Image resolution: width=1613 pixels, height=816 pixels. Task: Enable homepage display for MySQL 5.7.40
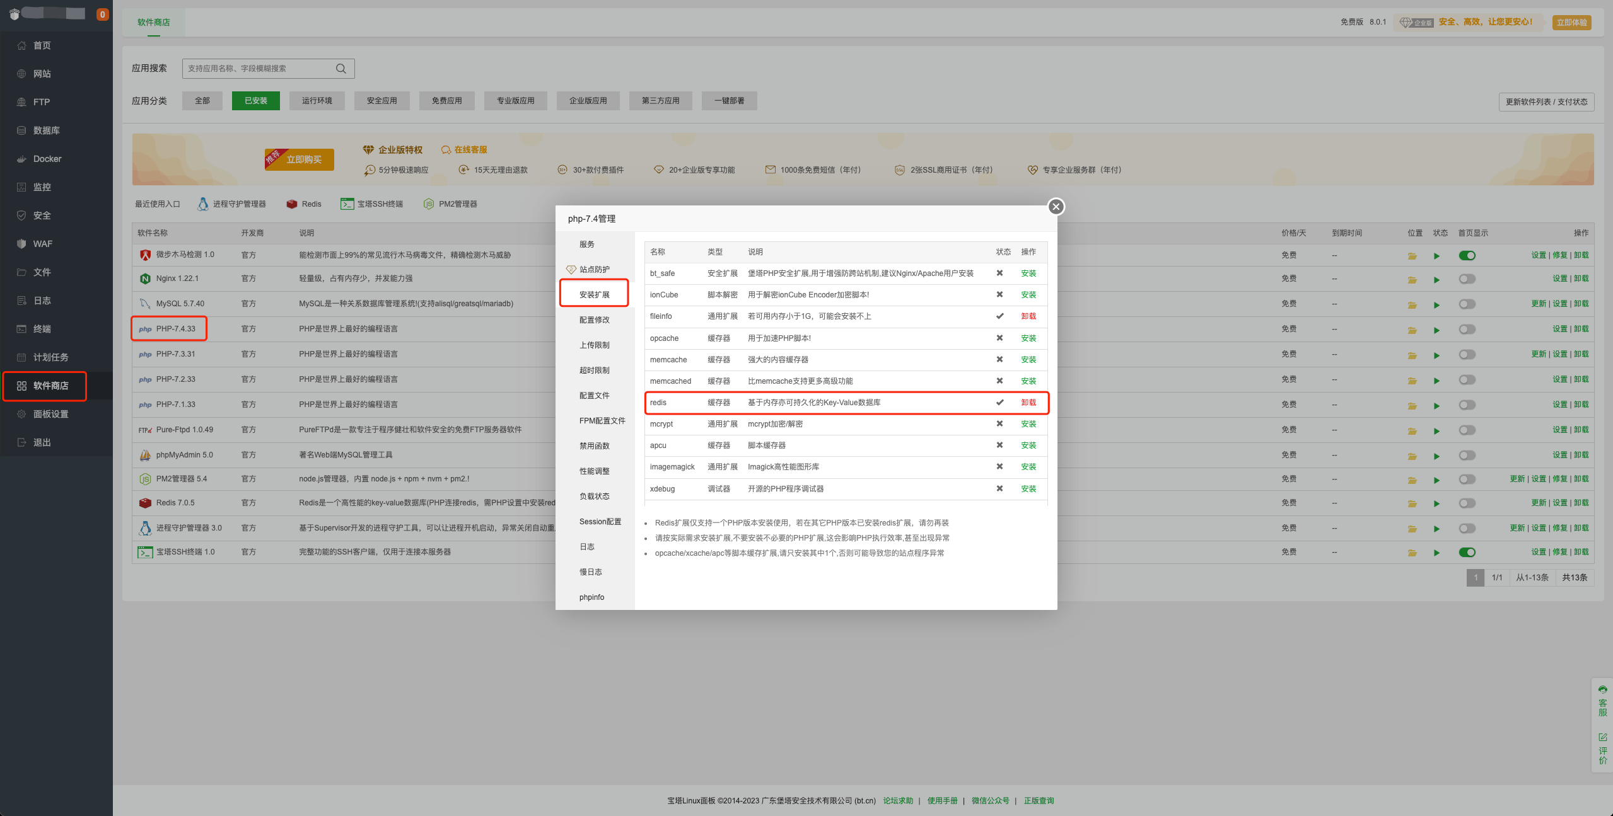1467,304
